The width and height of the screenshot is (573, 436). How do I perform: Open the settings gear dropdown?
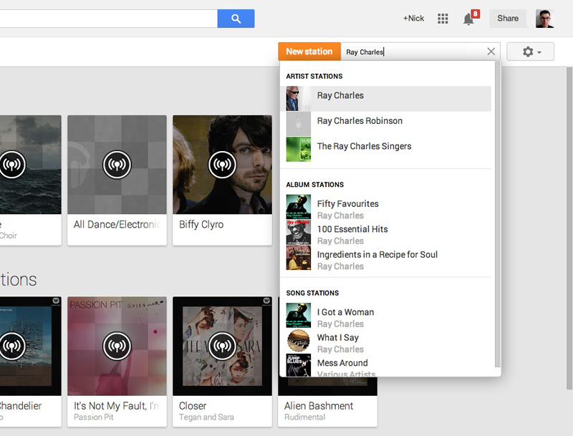(530, 52)
